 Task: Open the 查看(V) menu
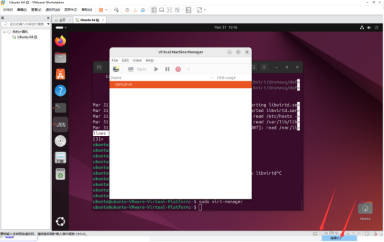click(36, 10)
